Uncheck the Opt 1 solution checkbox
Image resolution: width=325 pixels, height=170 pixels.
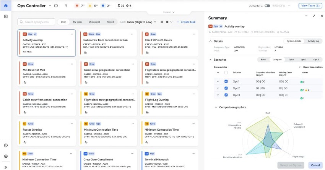pos(226,81)
